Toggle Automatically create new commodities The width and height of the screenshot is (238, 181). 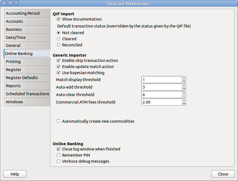(x=59, y=121)
